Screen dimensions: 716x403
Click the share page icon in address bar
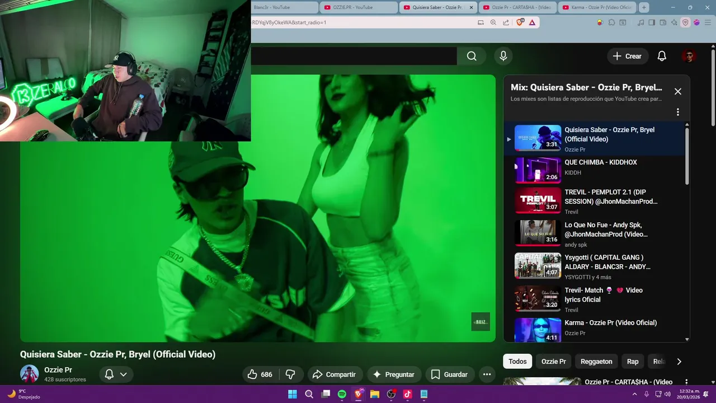pyautogui.click(x=506, y=22)
